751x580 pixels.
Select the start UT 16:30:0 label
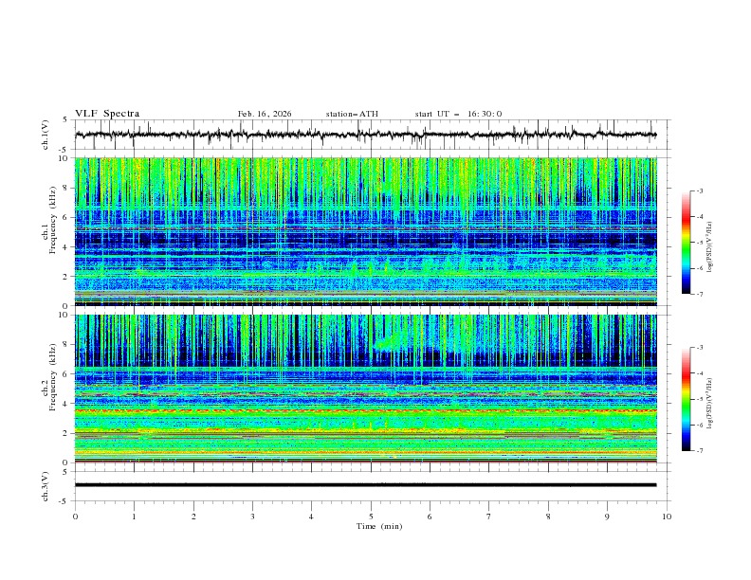[458, 114]
